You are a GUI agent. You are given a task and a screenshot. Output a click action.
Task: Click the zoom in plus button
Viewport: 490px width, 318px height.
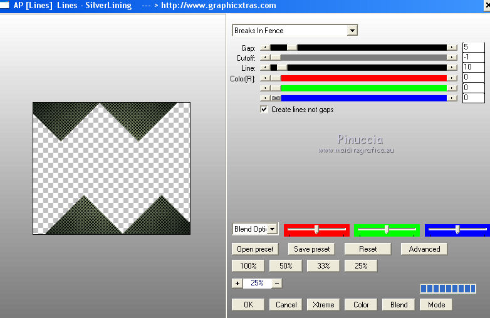[237, 283]
